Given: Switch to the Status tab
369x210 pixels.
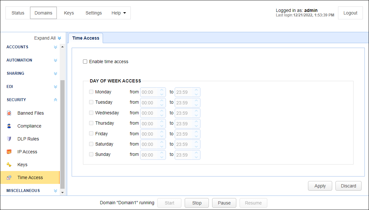Looking at the screenshot, I should pyautogui.click(x=18, y=13).
